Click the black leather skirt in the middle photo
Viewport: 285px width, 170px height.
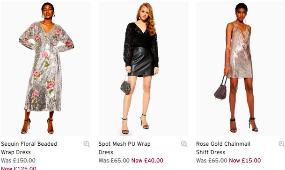tap(142, 62)
